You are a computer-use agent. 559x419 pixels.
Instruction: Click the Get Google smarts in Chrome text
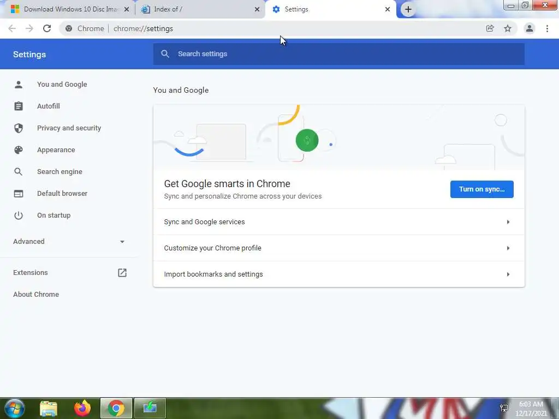point(227,184)
